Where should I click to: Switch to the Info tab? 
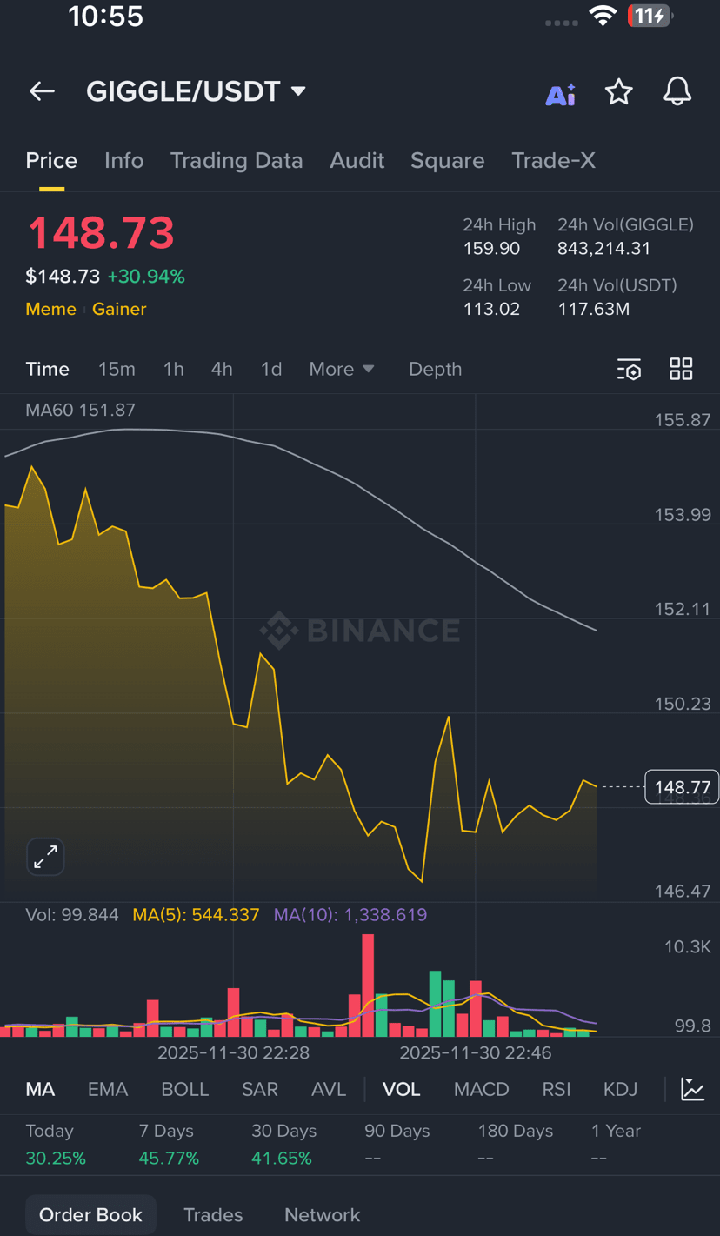pos(123,161)
